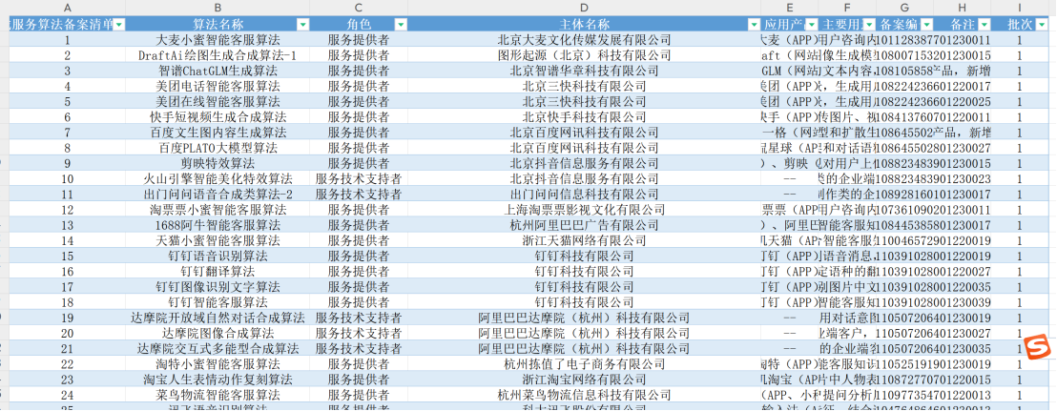
Task: Select cell 图形起源（北京）科技有限公司
Action: [584, 55]
